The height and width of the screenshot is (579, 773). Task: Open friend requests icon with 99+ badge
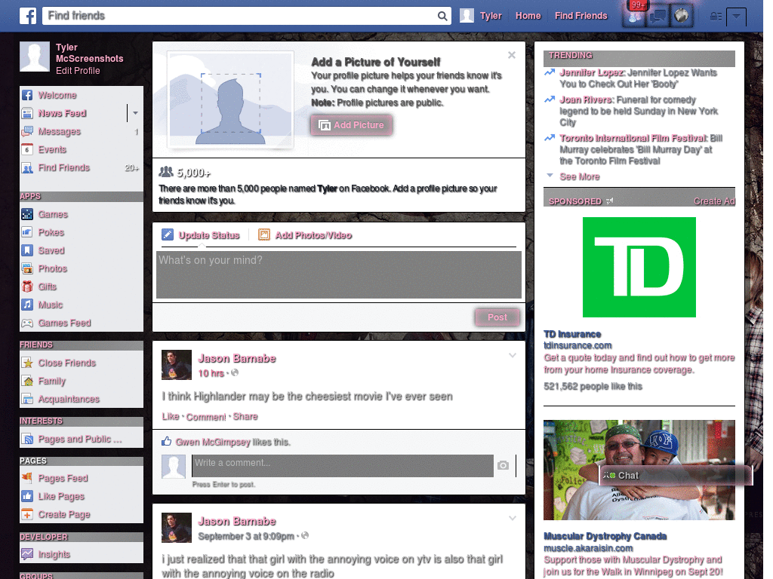tap(634, 16)
